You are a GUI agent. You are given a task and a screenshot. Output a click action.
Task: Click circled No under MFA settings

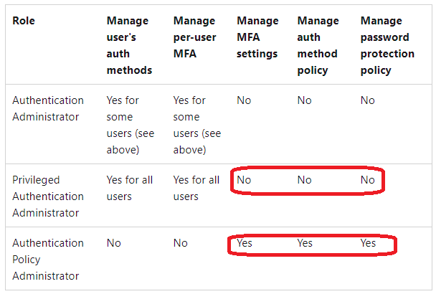244,180
